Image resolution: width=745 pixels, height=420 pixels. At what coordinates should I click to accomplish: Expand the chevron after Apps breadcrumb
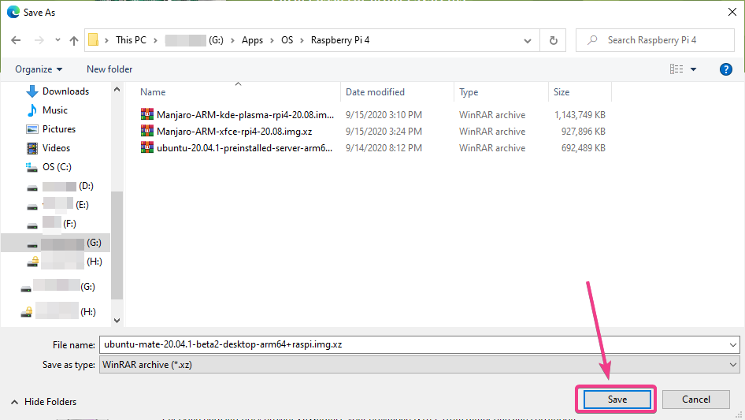point(272,40)
